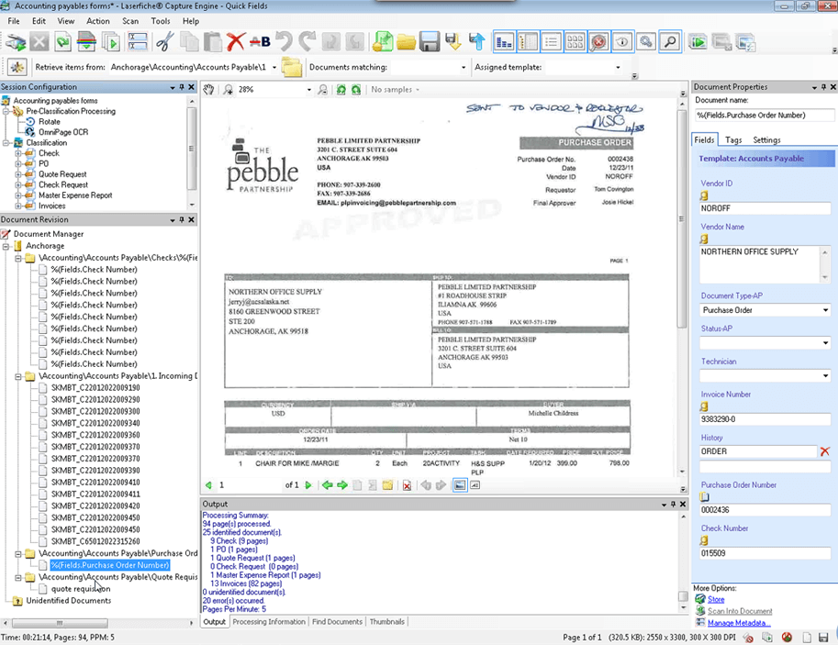Click the document viewer vertical scrollbar thumb
Viewport: 838px width, 645px height.
pyautogui.click(x=681, y=219)
